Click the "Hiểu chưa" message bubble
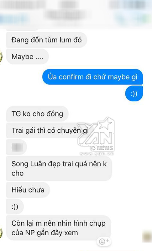The image size is (152, 251). (28, 190)
